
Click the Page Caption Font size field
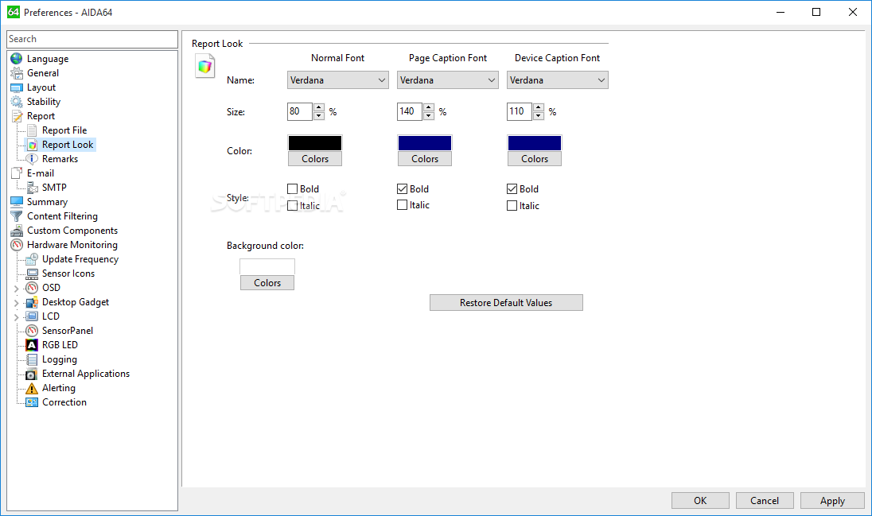coord(410,112)
